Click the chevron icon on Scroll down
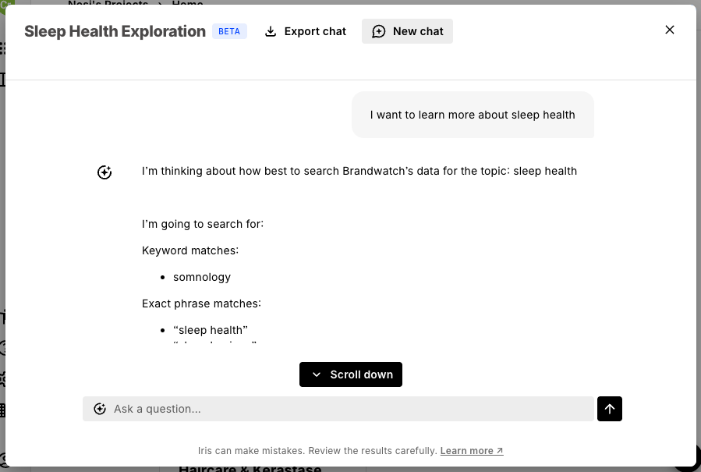This screenshot has width=701, height=472. tap(317, 374)
